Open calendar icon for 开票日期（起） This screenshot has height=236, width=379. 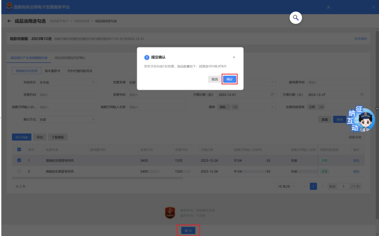tap(272, 95)
